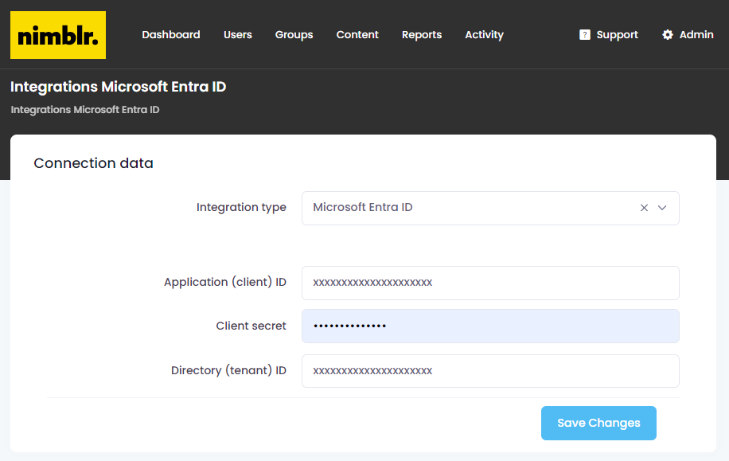Click the Application (client) ID label
Viewport: 729px width, 461px height.
pos(225,283)
